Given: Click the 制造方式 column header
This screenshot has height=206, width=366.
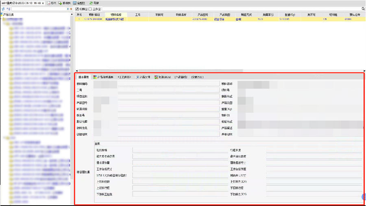Looking at the screenshot, I should 246,15.
